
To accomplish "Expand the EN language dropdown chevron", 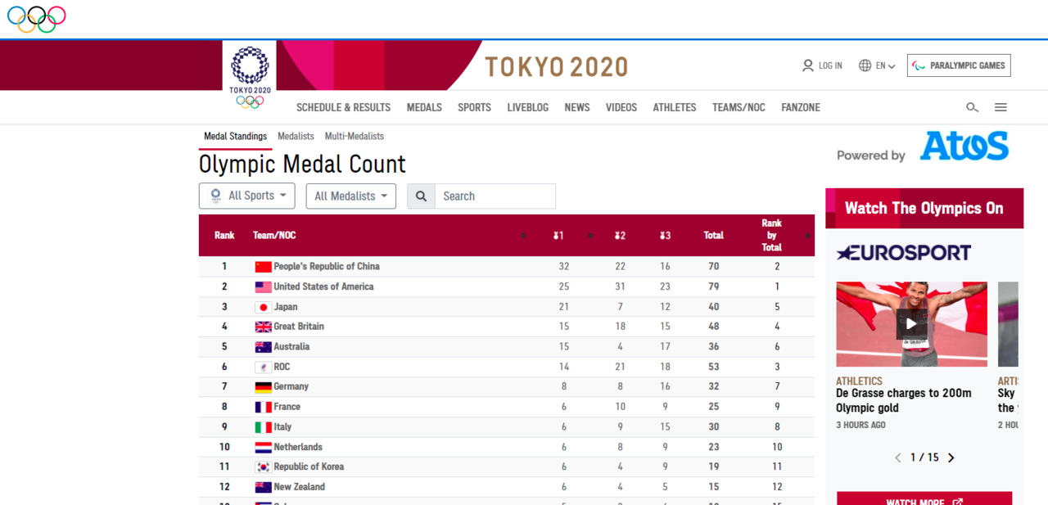I will point(891,65).
